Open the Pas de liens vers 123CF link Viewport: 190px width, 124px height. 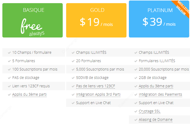(x=95, y=86)
